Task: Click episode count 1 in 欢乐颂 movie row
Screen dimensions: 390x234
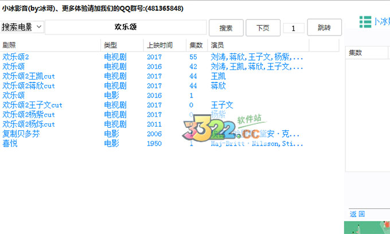Action: point(191,95)
